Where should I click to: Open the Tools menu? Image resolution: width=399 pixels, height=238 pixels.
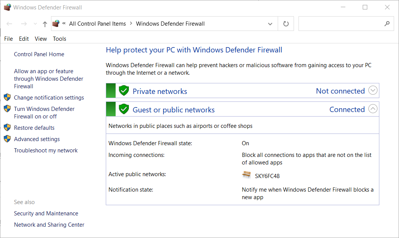click(60, 38)
